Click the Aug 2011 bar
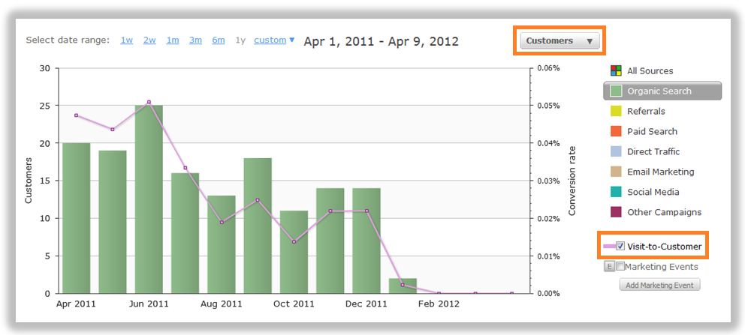The width and height of the screenshot is (745, 335). point(222,244)
